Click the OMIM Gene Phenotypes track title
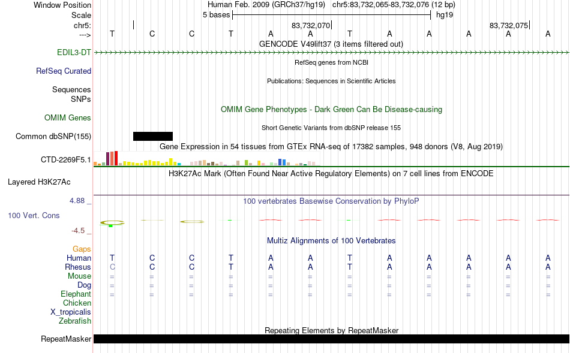The height and width of the screenshot is (353, 570). tap(331, 109)
